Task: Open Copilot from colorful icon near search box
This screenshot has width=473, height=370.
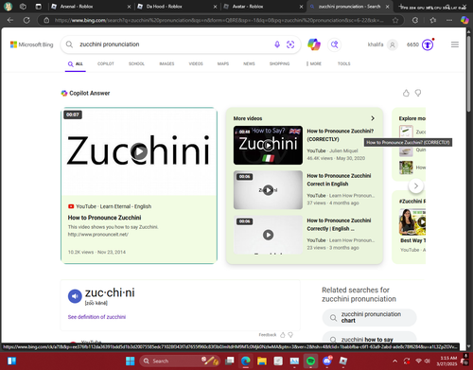Action: tap(314, 44)
